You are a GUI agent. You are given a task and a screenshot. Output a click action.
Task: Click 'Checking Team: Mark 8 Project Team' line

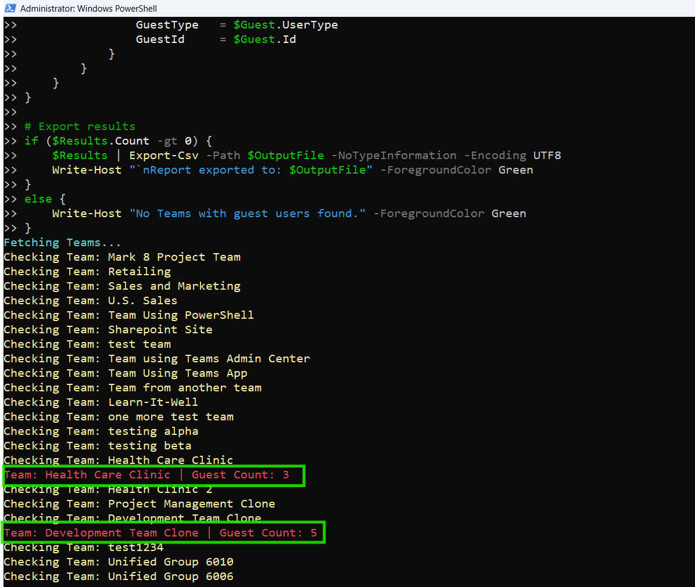(x=122, y=257)
